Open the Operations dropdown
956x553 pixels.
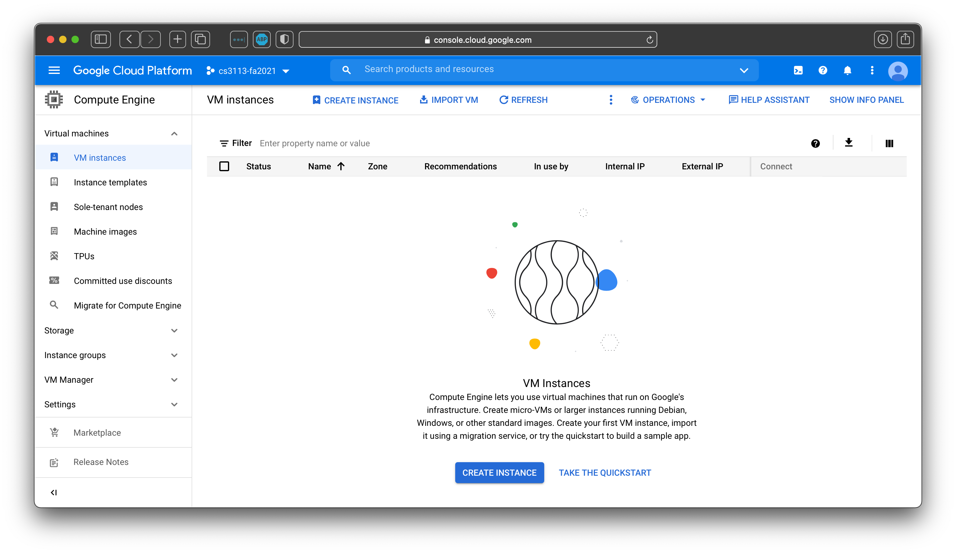click(x=668, y=100)
